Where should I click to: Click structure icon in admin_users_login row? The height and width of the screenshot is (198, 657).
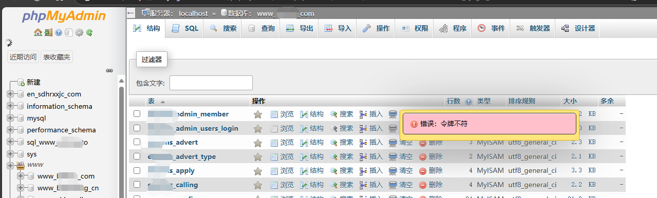[304, 128]
